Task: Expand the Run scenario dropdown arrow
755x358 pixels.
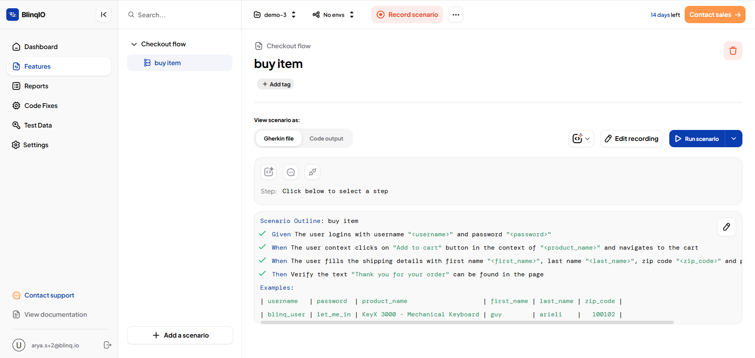Action: tap(734, 139)
